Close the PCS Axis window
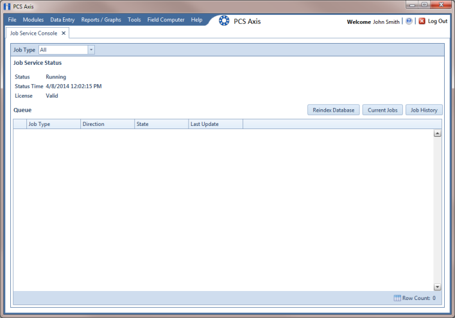This screenshot has width=455, height=318. pyautogui.click(x=441, y=4)
